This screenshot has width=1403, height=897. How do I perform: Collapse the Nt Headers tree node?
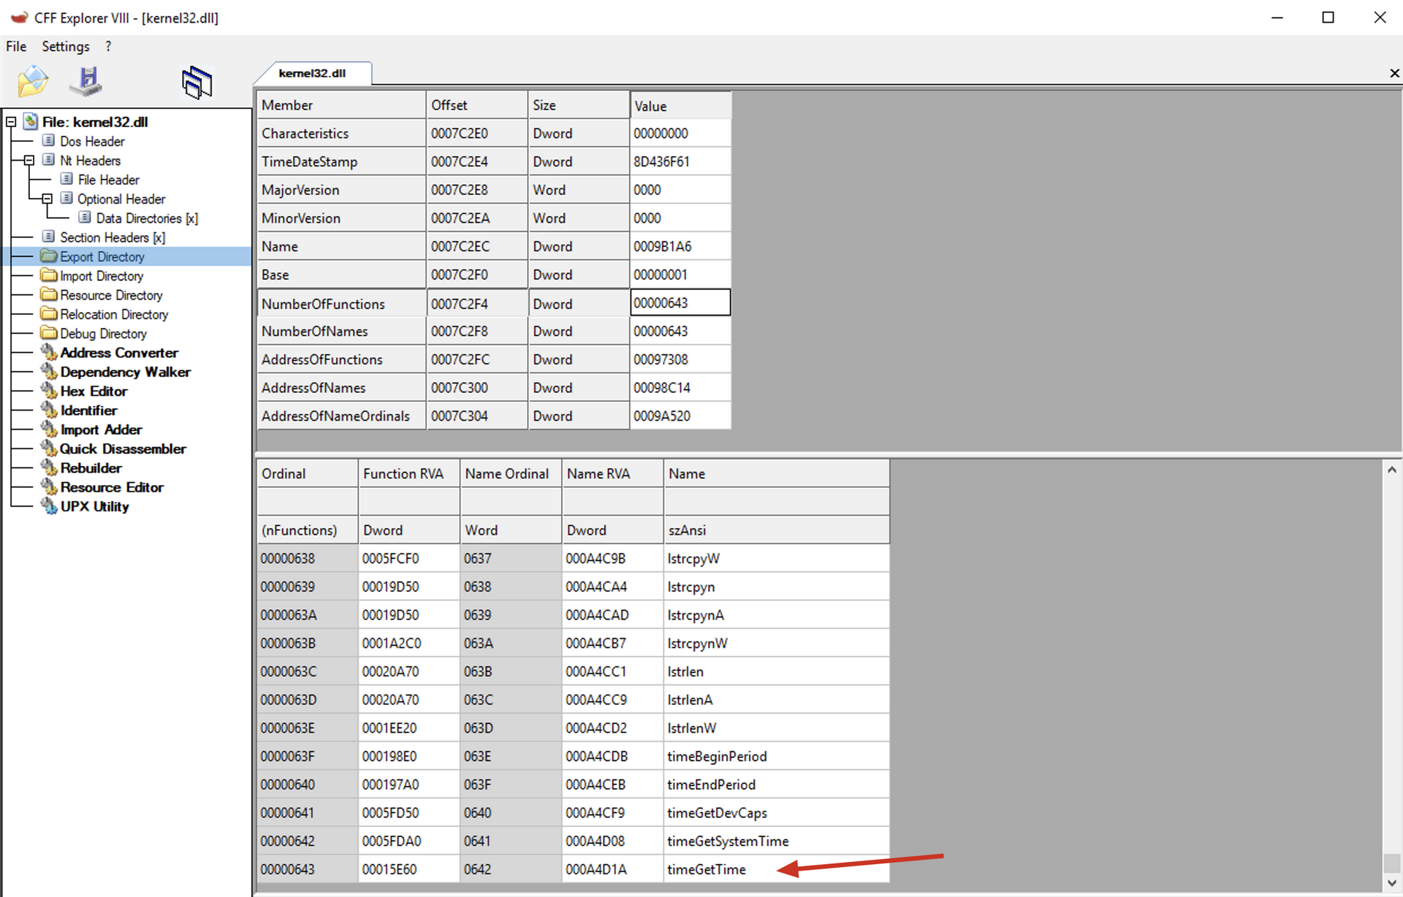[29, 160]
